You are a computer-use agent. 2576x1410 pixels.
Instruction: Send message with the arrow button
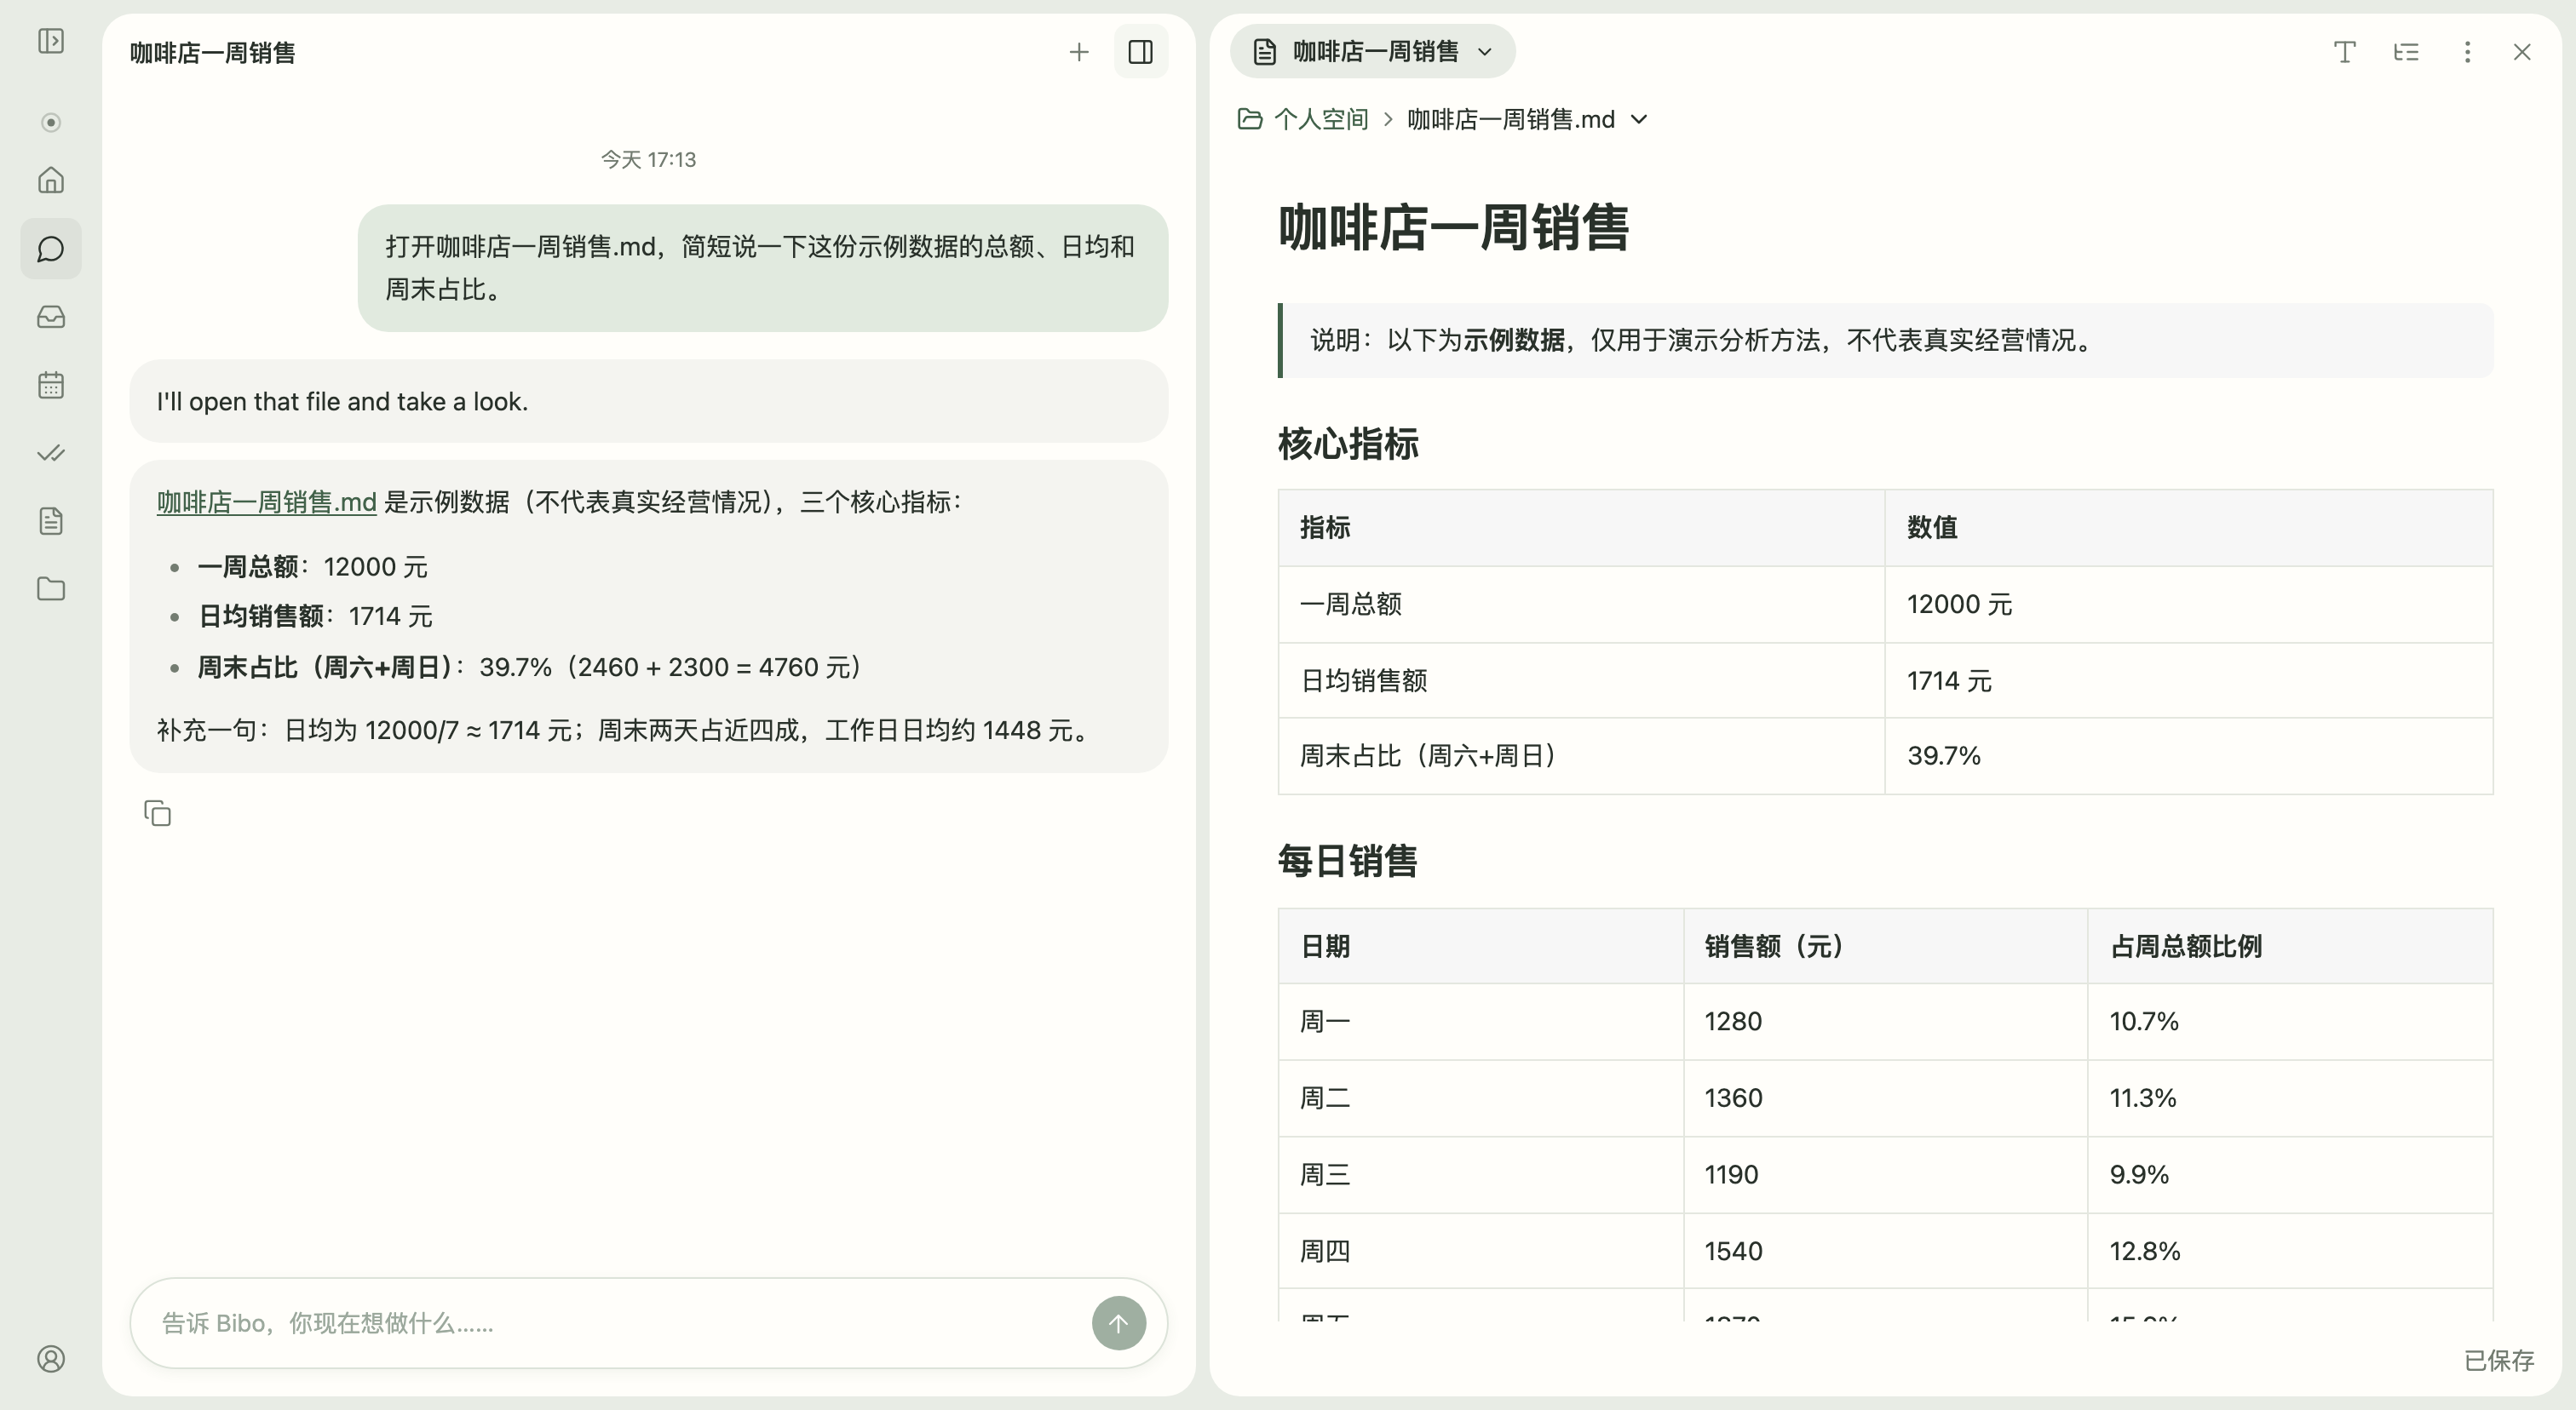click(x=1118, y=1323)
